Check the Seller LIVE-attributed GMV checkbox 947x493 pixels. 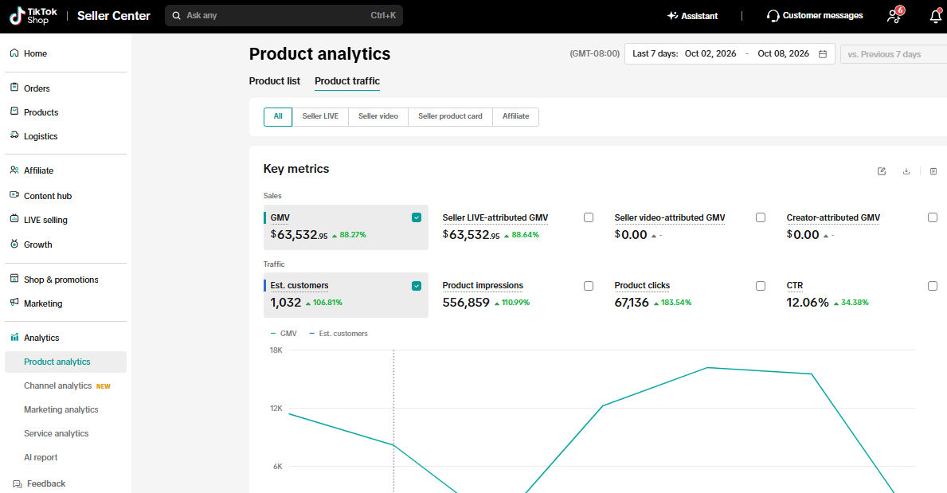[x=589, y=217]
